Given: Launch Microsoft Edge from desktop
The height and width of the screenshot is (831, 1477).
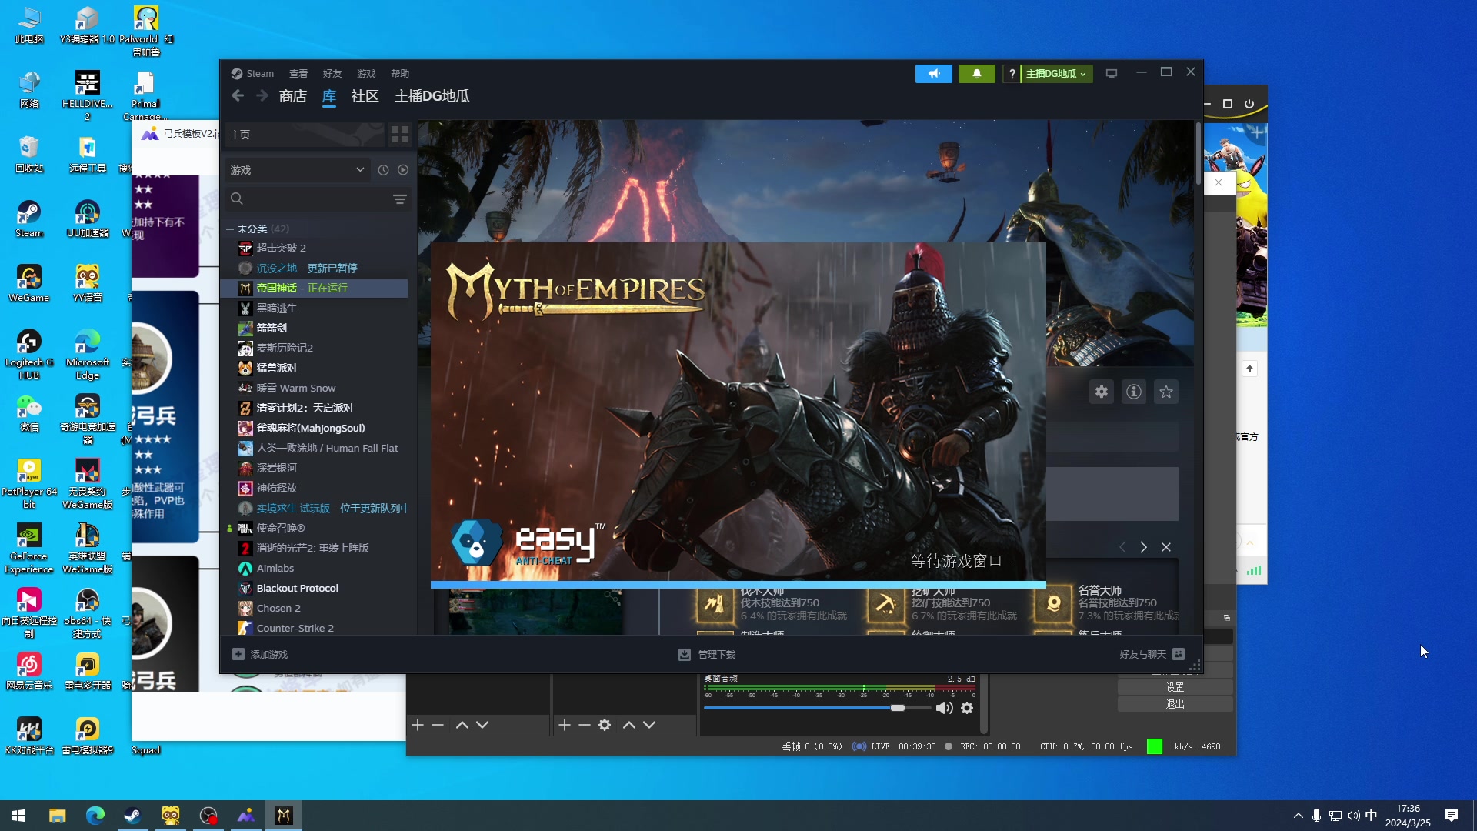Looking at the screenshot, I should [88, 355].
